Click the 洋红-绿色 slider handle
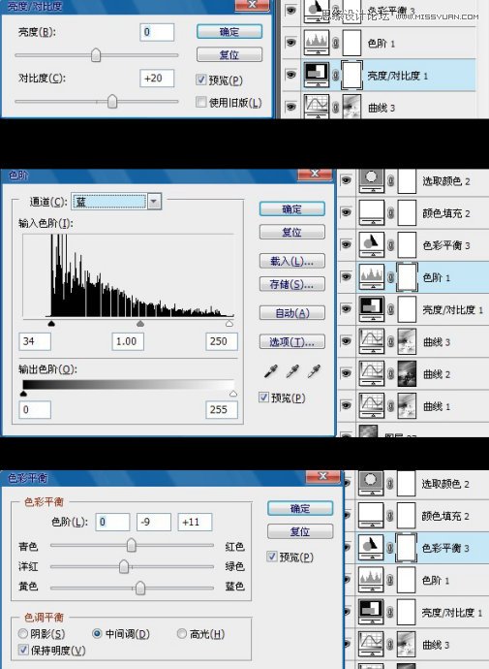Image resolution: width=489 pixels, height=669 pixels. 124,566
